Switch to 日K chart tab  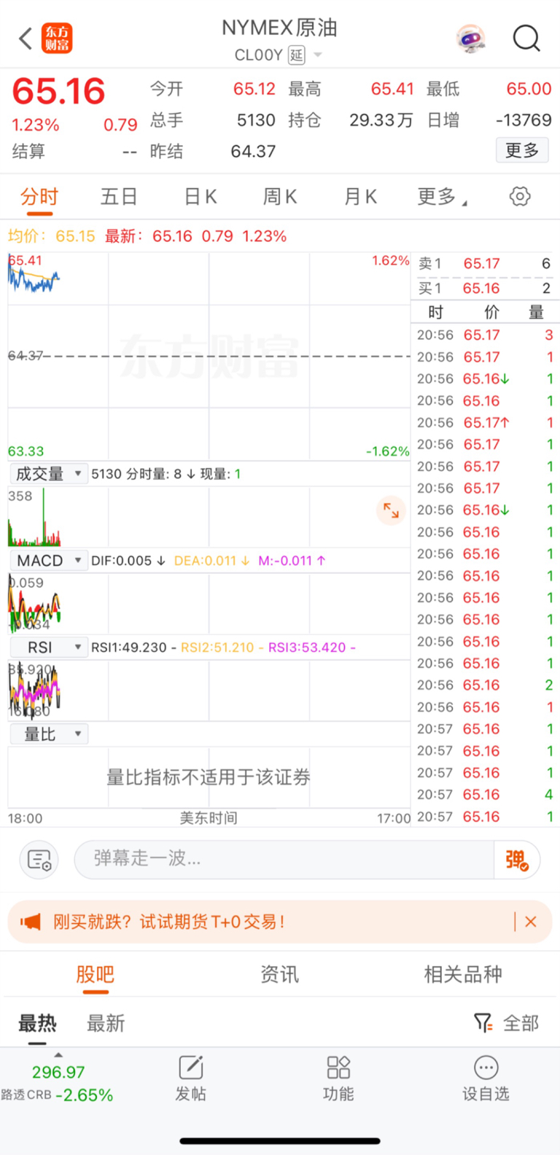coord(201,197)
